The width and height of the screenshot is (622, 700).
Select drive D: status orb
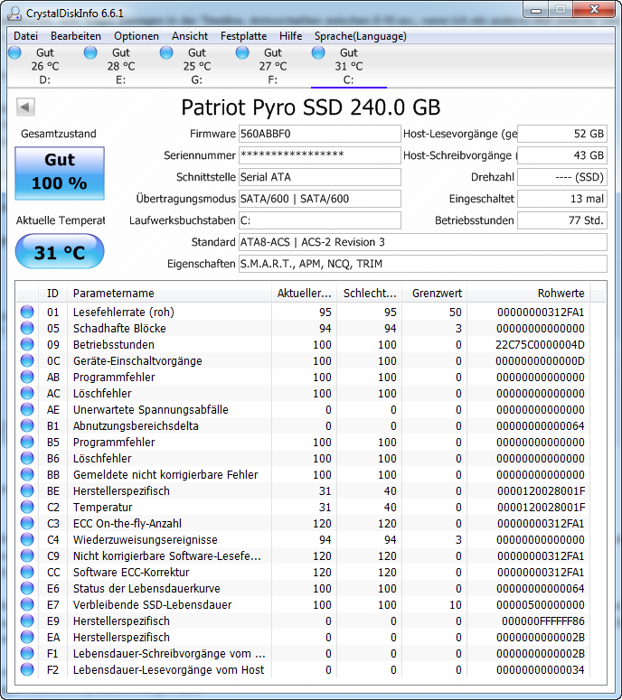(x=14, y=53)
